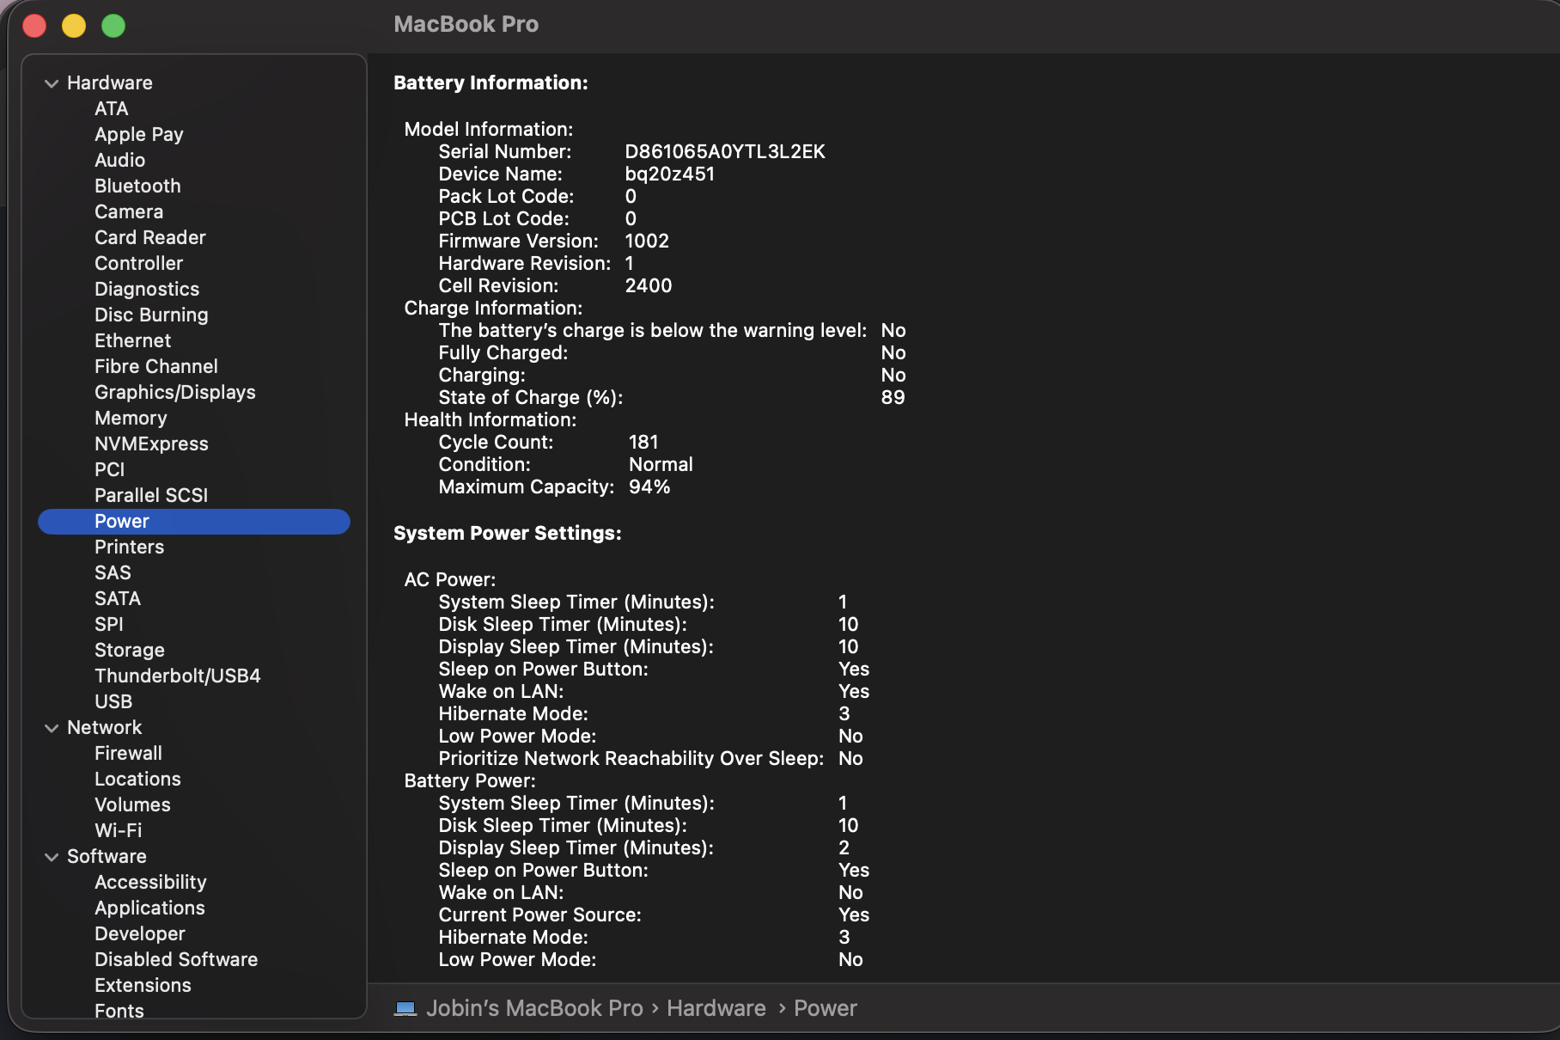Screen dimensions: 1560x1040
Task: Click the Condition value Normal
Action: pyautogui.click(x=661, y=464)
